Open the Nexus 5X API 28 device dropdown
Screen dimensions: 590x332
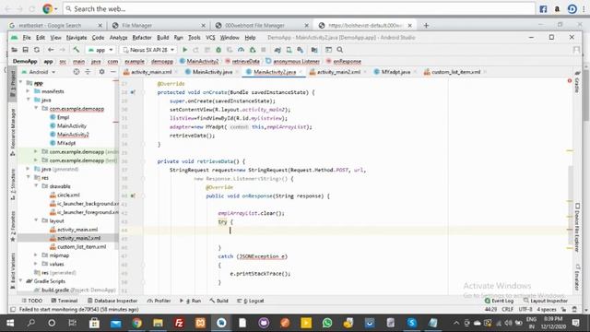[x=148, y=50]
